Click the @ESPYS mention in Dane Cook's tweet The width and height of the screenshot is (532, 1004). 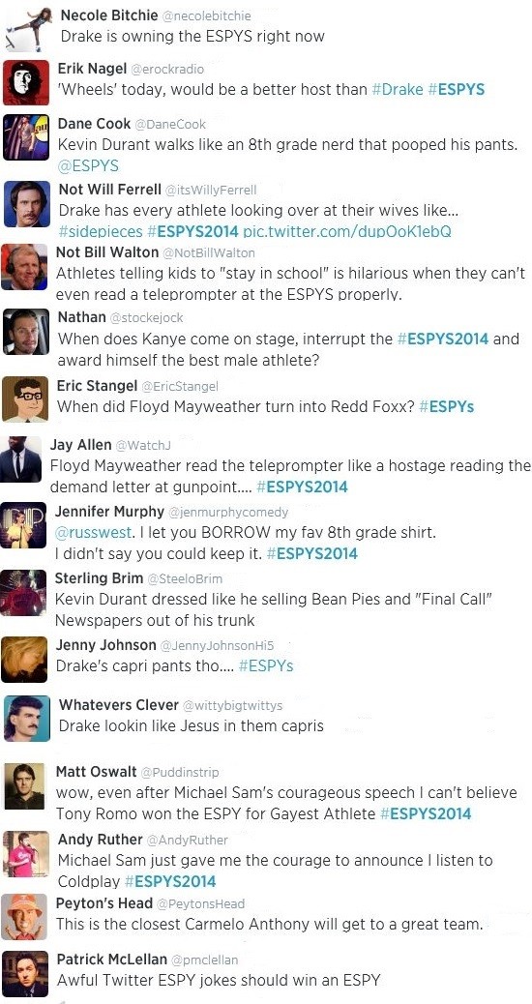(88, 165)
